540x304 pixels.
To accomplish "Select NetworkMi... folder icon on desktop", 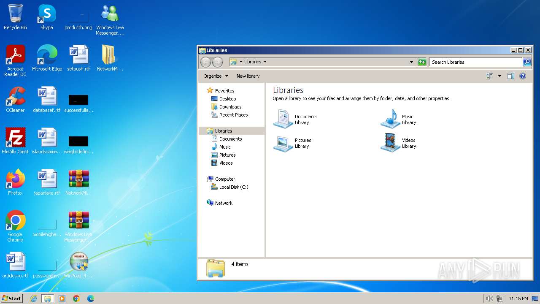I will pyautogui.click(x=110, y=59).
